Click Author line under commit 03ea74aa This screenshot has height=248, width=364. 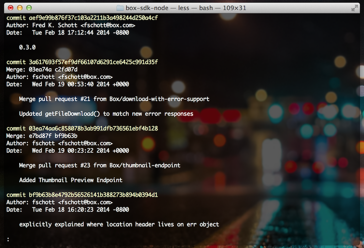pos(60,143)
